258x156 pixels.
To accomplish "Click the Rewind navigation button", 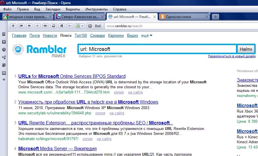I will click(21, 26).
